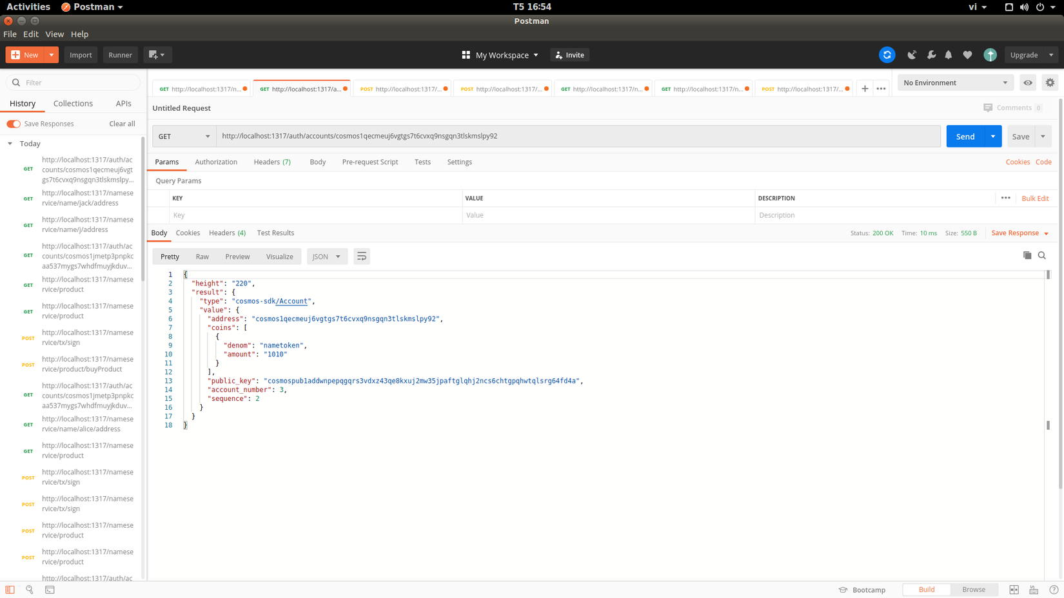Switch to the Collections sidebar tab
This screenshot has width=1064, height=598.
pyautogui.click(x=73, y=103)
